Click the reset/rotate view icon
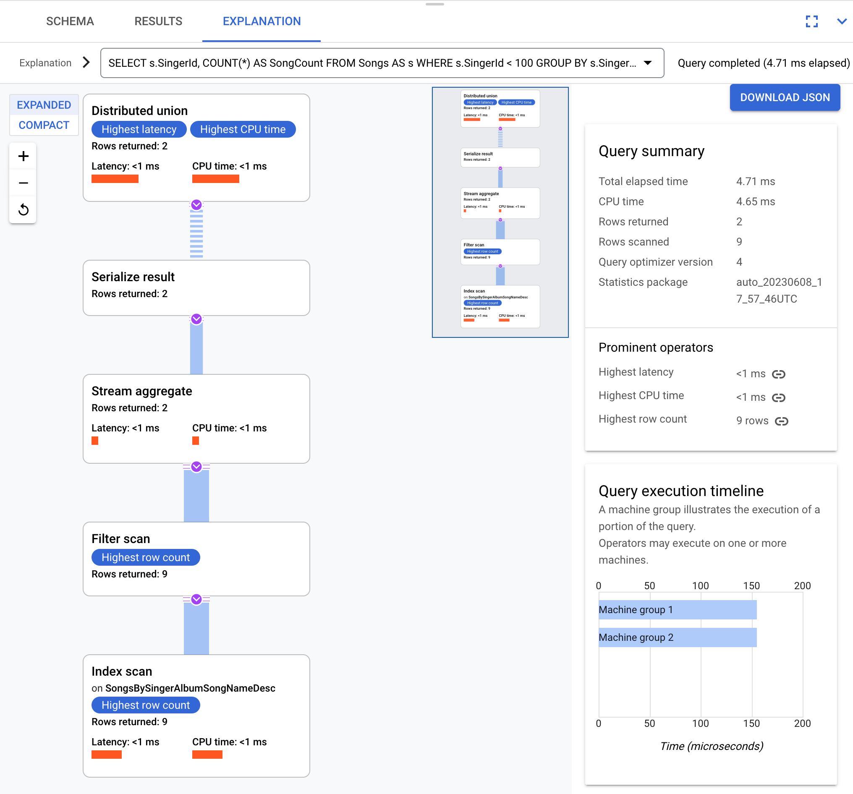 [23, 209]
